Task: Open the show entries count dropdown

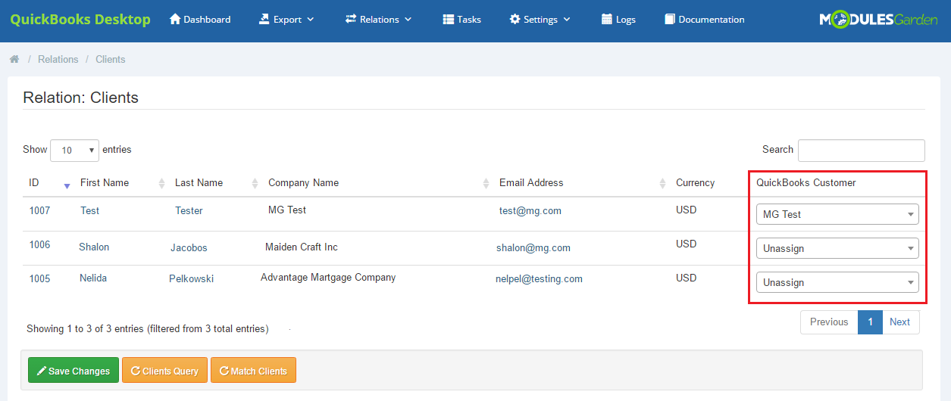Action: pyautogui.click(x=74, y=150)
